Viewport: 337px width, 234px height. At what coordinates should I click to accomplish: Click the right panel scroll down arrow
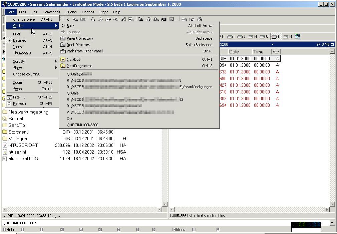point(332,204)
